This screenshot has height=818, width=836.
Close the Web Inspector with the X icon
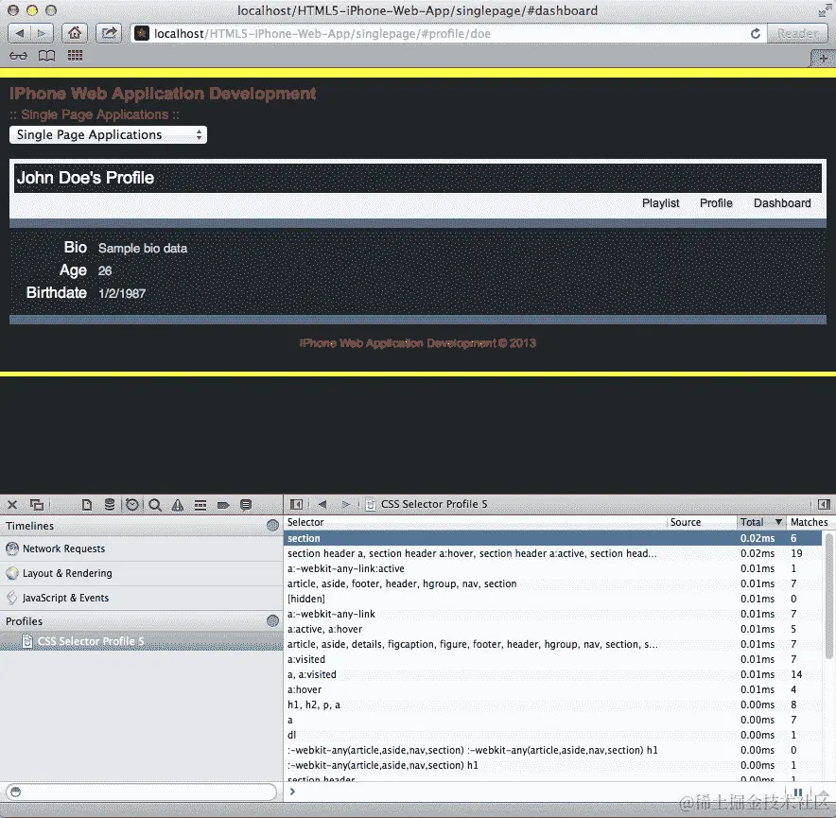[x=12, y=505]
